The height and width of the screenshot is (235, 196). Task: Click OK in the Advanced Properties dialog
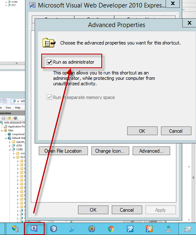coord(142,131)
